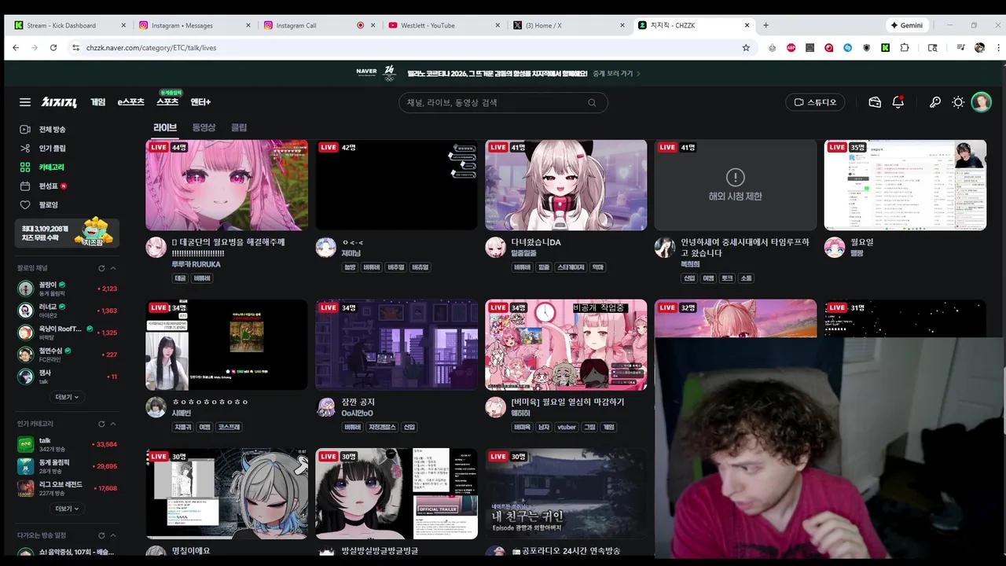Open followed channel 철면수심
Viewport: 1006px width, 566px height.
pyautogui.click(x=67, y=355)
